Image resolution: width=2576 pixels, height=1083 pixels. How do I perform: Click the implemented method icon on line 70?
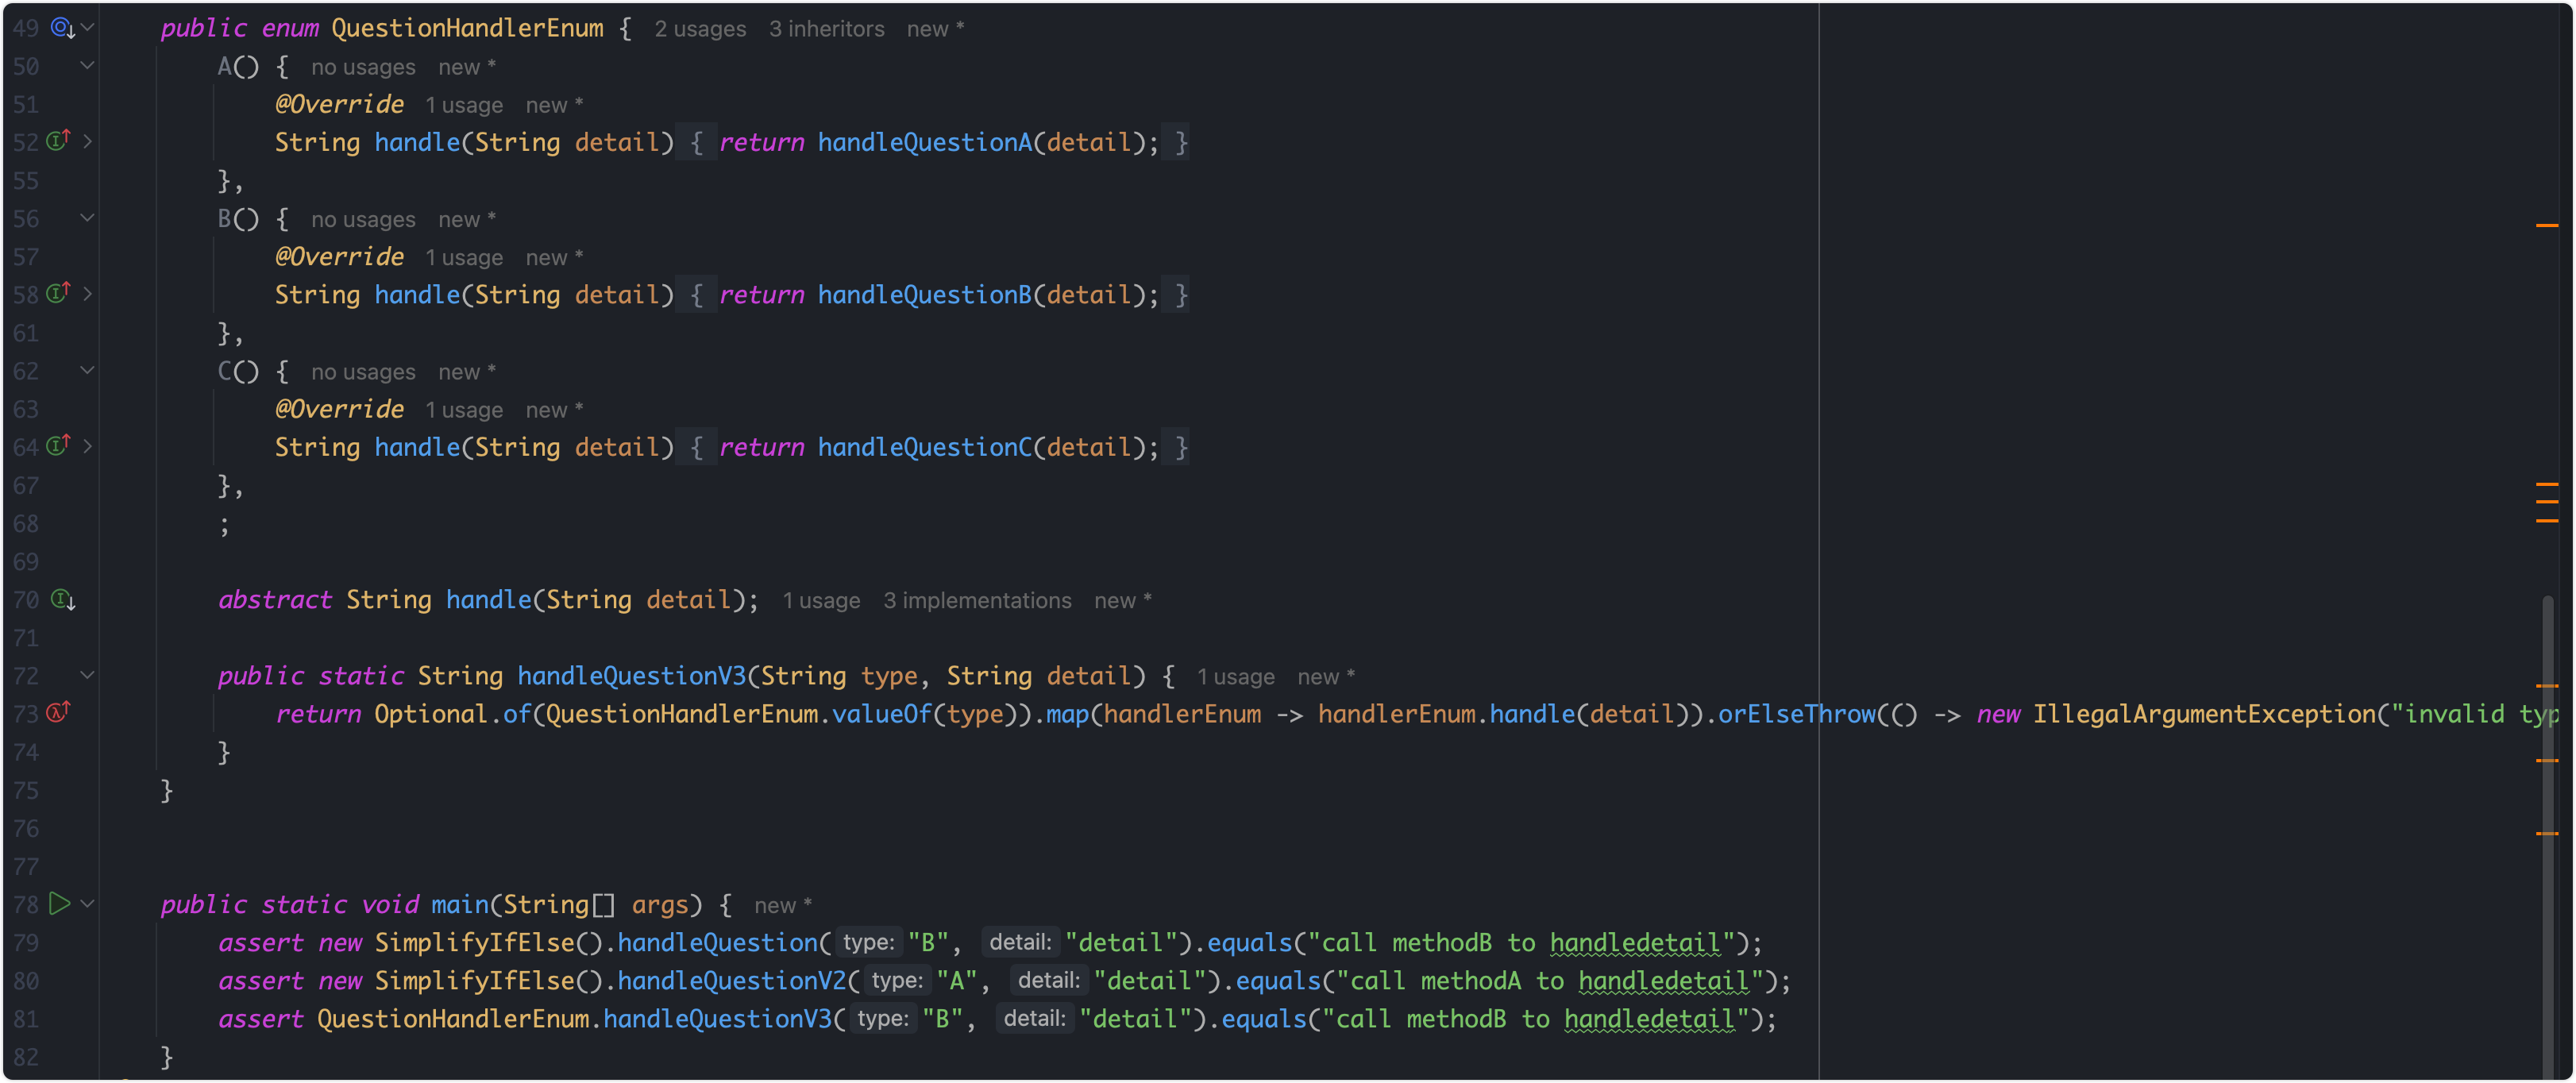point(62,599)
